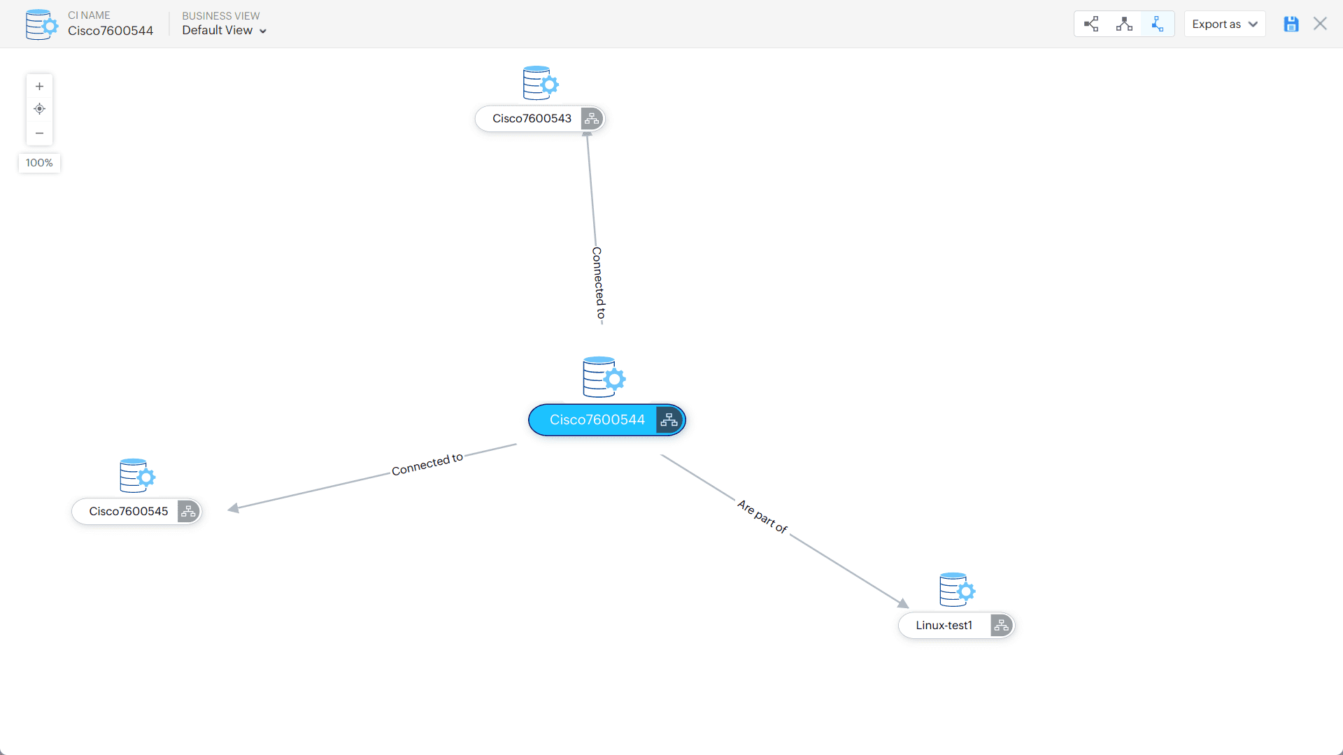Open relationship icon on Cisco7600545 node
Viewport: 1343px width, 755px height.
tap(188, 512)
